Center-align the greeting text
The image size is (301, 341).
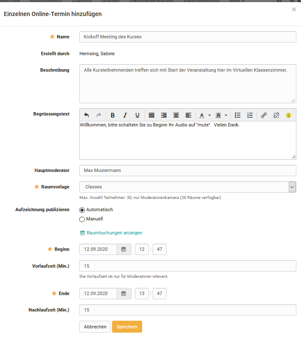click(176, 115)
